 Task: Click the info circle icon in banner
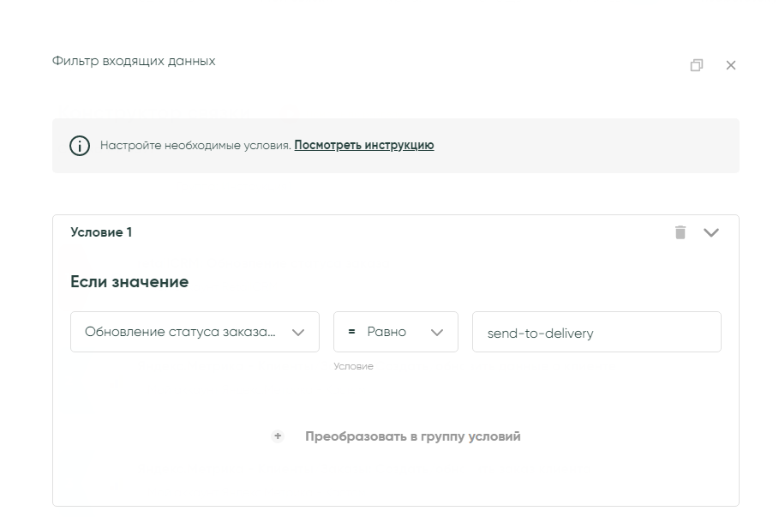pos(80,146)
